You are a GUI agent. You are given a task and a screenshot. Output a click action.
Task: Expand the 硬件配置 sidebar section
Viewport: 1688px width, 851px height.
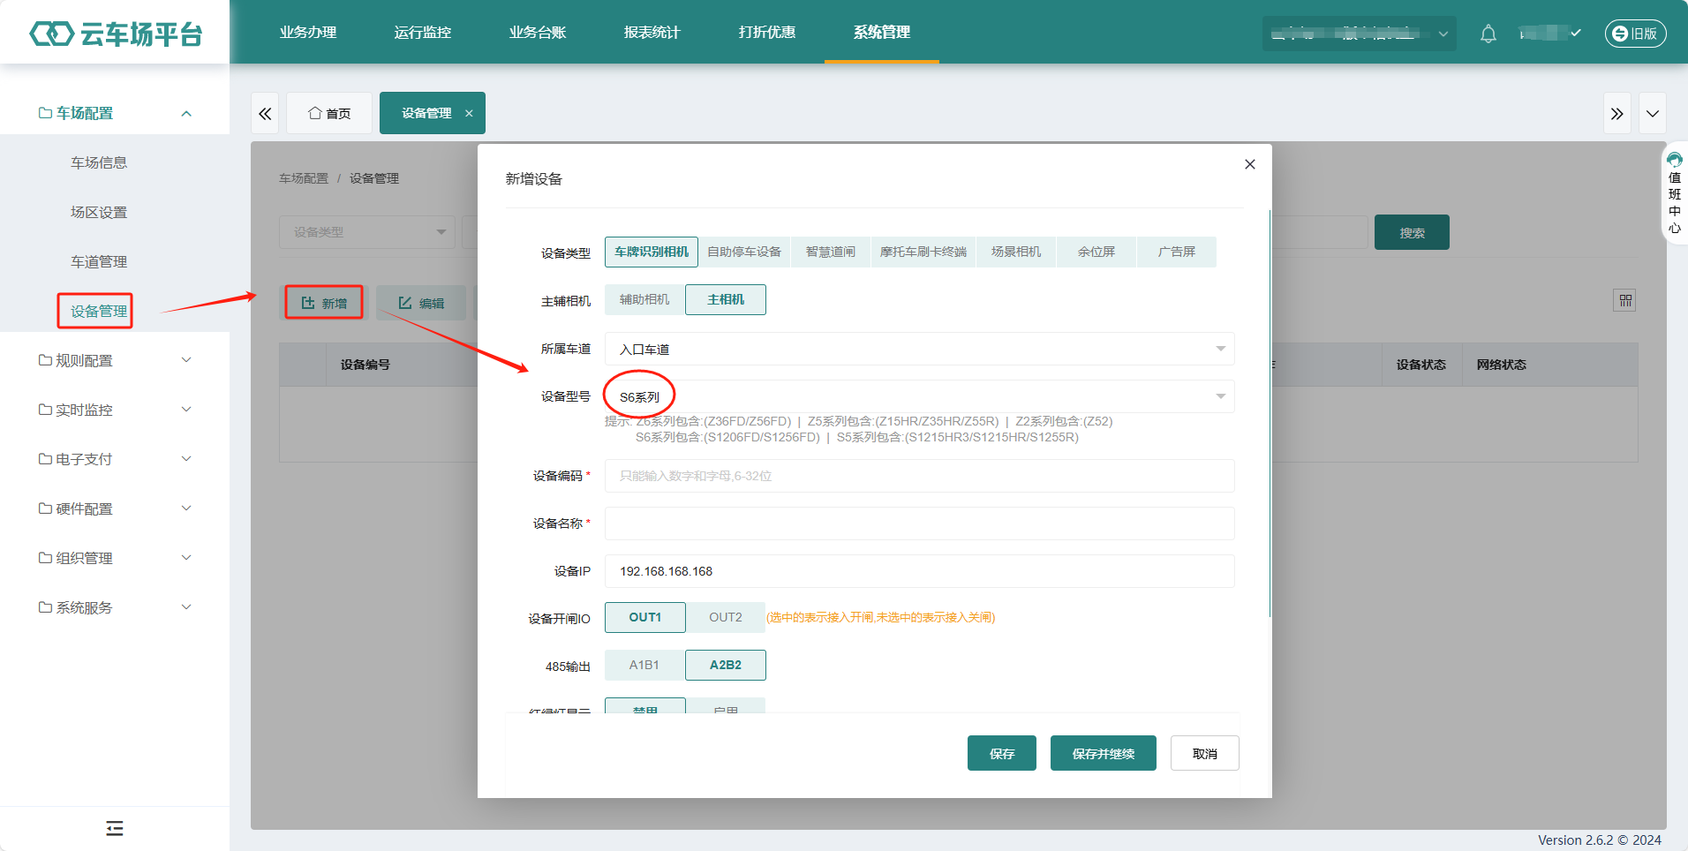pyautogui.click(x=115, y=508)
